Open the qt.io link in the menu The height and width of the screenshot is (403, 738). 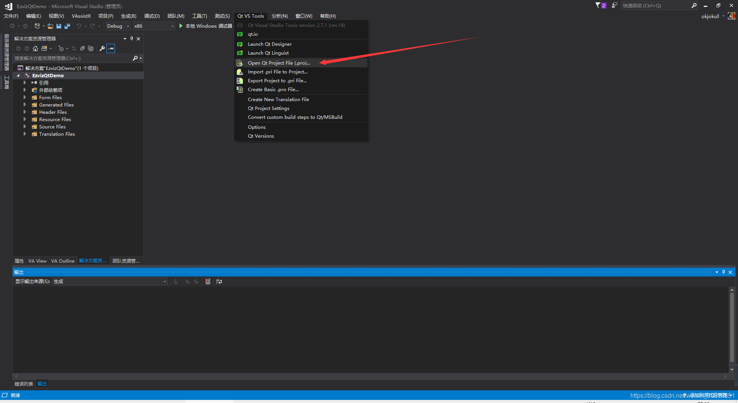click(x=301, y=34)
